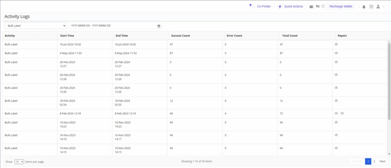Expand the user profile menu
This screenshot has width=391, height=168.
coord(380,6)
